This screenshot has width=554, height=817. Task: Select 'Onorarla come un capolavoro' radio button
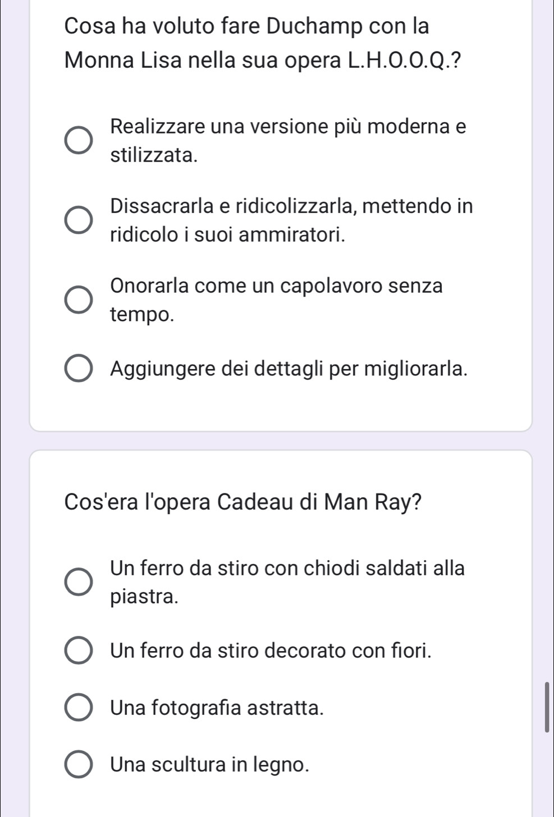pos(79,300)
